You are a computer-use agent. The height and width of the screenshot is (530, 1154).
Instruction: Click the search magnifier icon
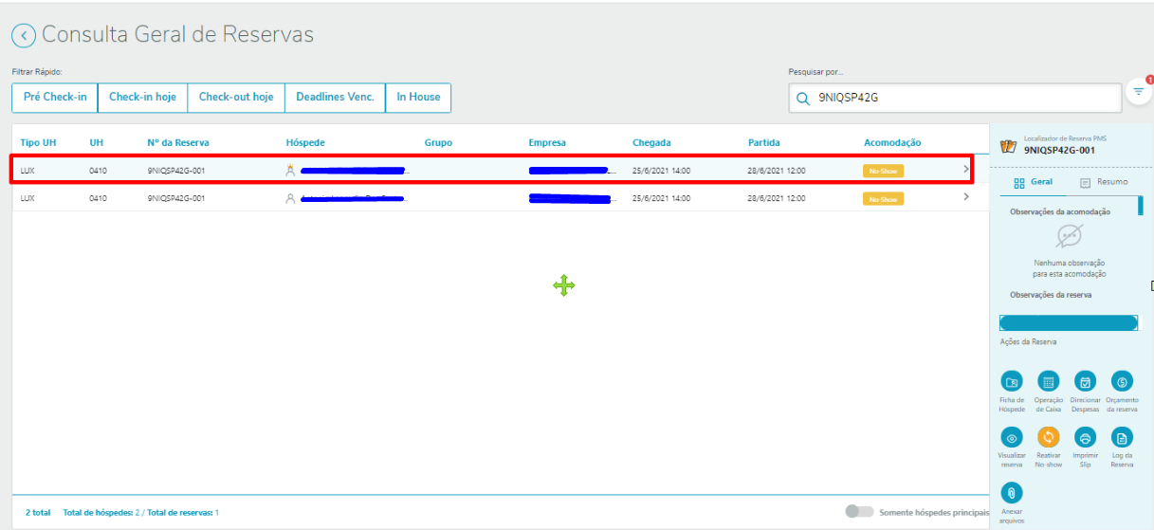tap(803, 98)
